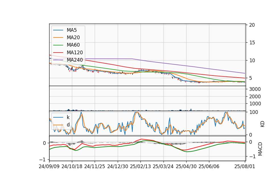The height and width of the screenshot is (196, 273).
Task: Click the MACD left axis value 0
Action: click(x=44, y=143)
